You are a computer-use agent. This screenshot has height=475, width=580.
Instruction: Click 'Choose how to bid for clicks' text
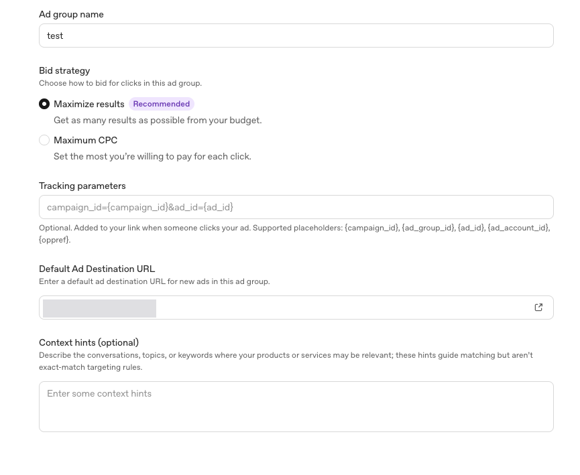tap(120, 83)
